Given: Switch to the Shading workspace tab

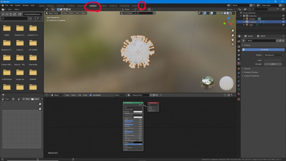Looking at the screenshot, I should coord(93,6).
